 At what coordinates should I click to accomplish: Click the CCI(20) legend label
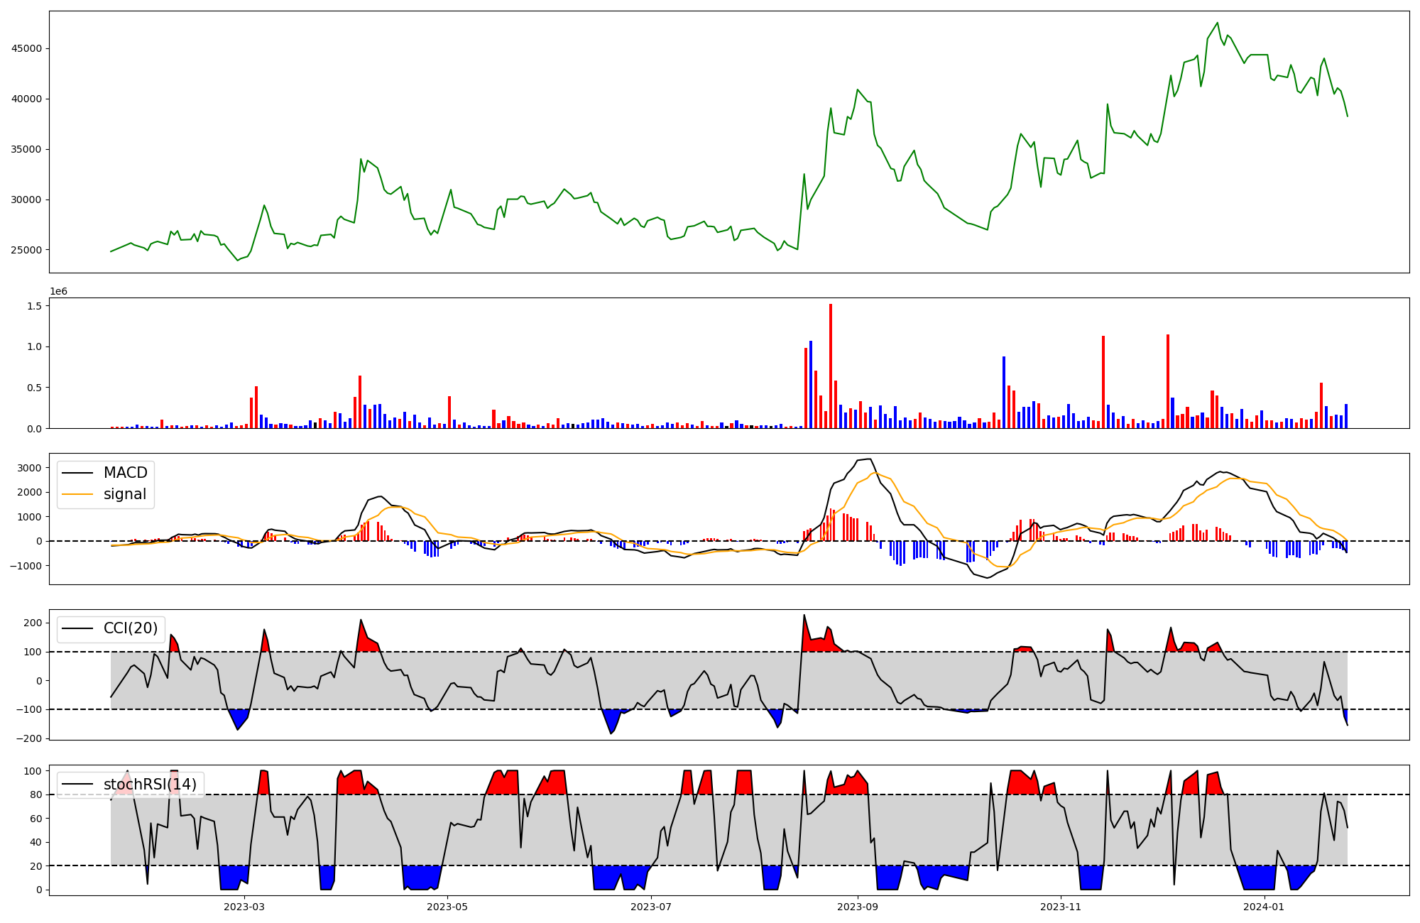tap(131, 628)
